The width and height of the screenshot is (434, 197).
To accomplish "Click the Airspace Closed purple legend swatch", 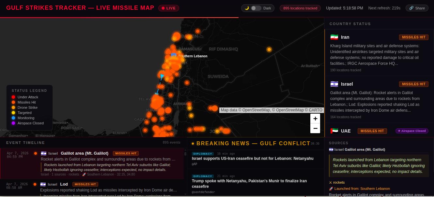I will [13, 123].
